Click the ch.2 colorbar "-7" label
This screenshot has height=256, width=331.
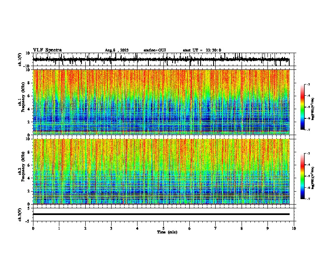(308, 199)
